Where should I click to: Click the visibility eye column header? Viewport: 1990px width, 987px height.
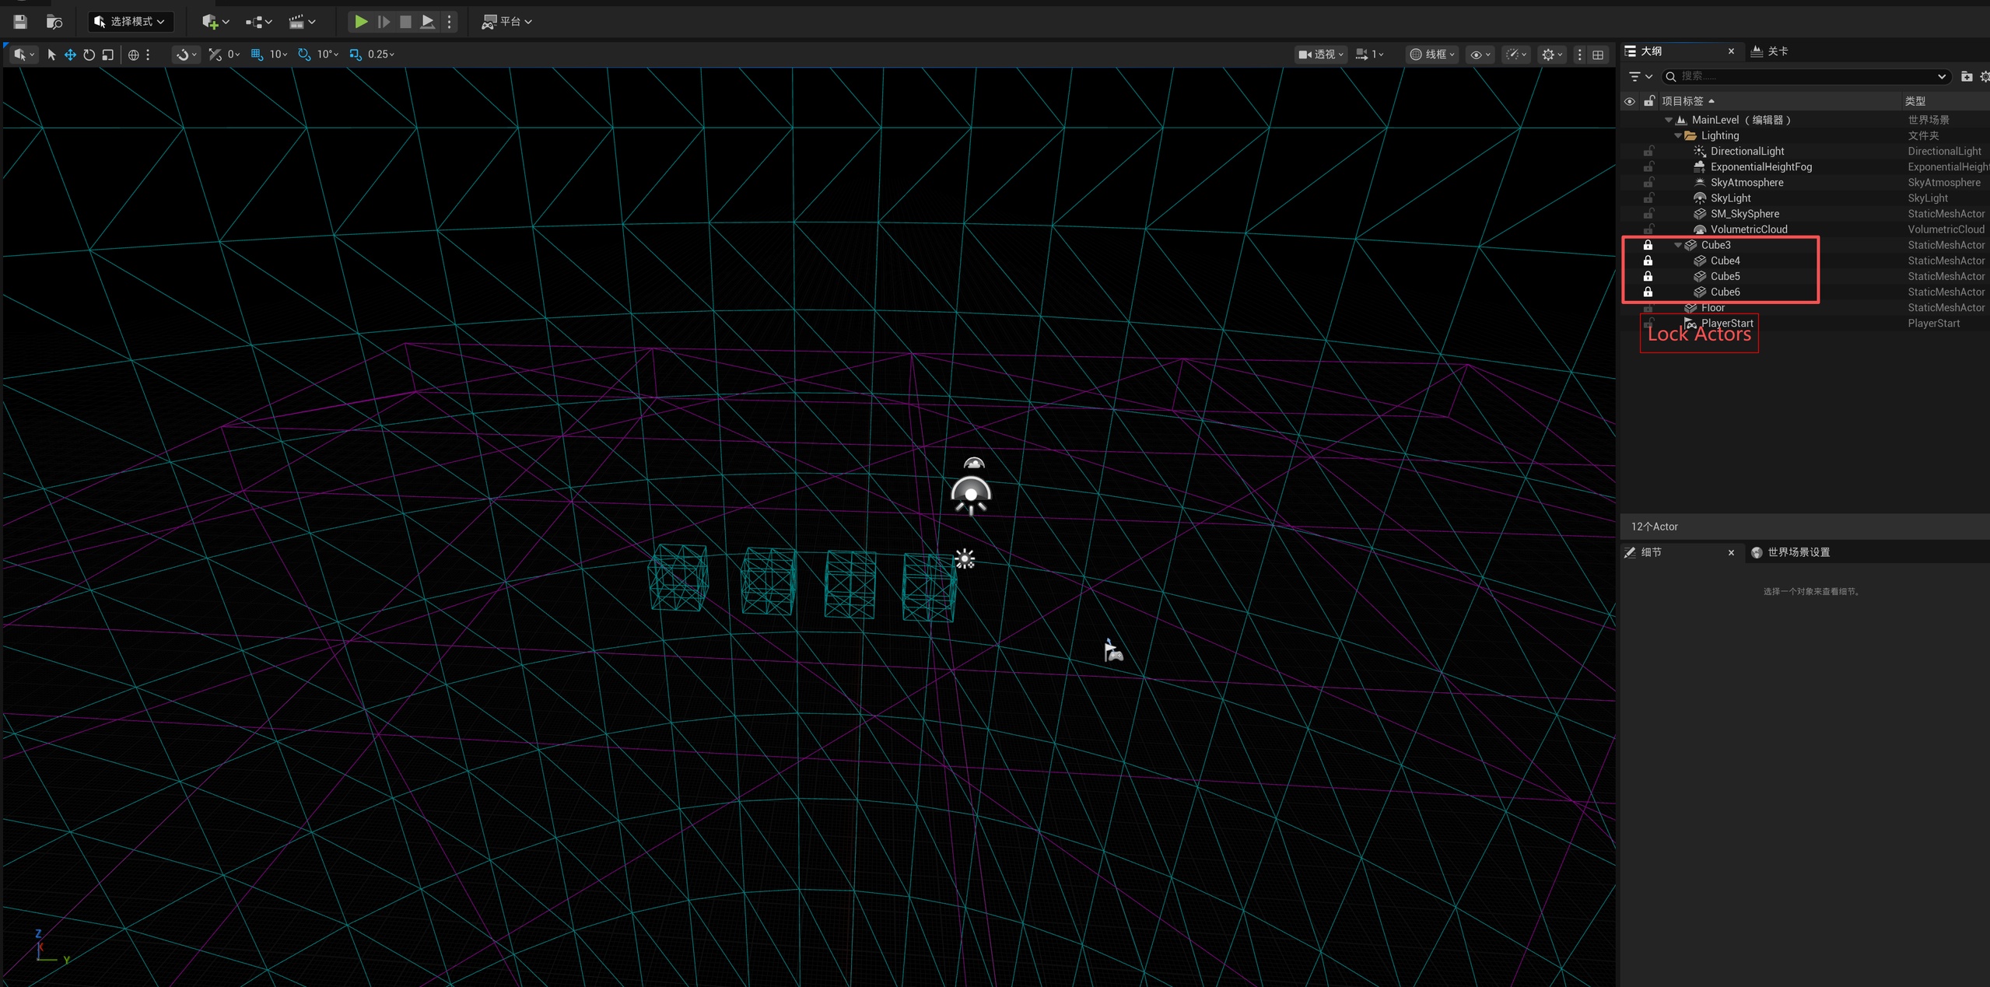[1630, 101]
